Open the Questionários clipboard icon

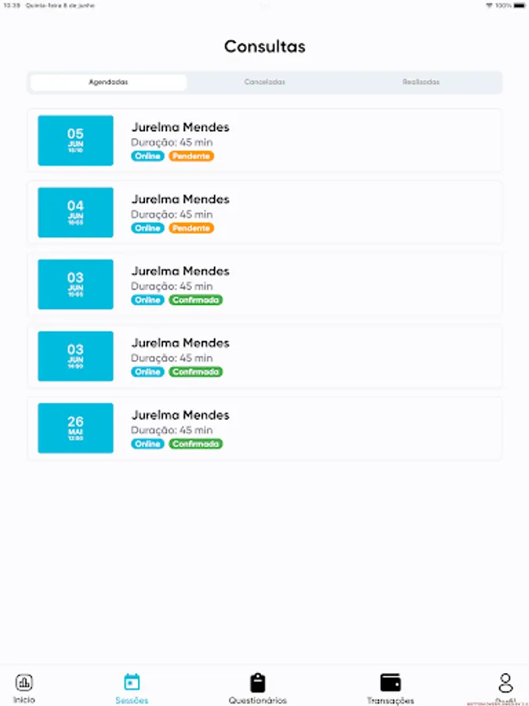point(258,682)
